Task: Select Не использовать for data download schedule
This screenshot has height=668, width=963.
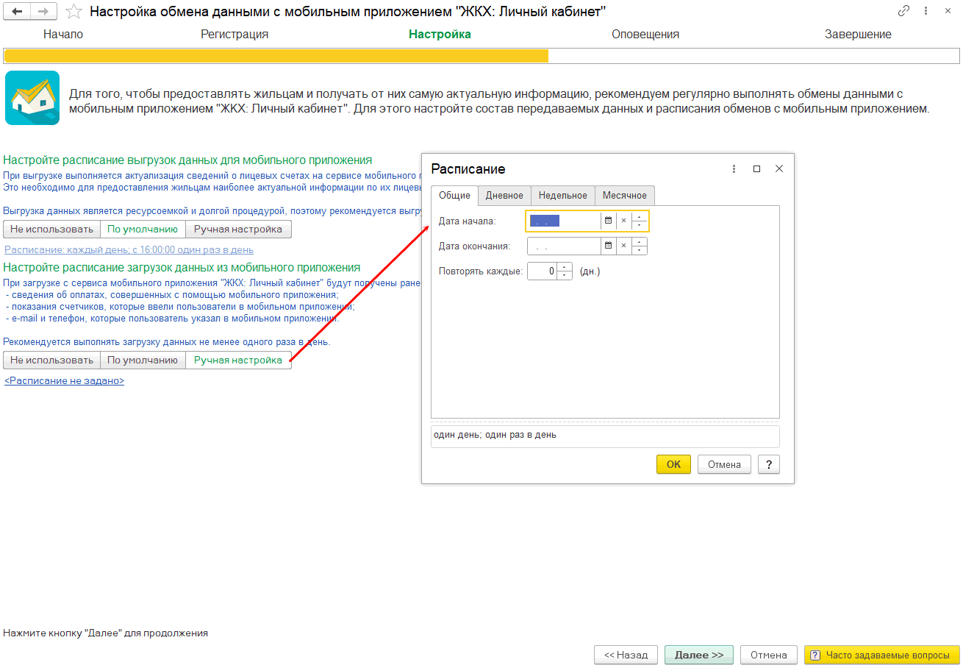Action: 51,360
